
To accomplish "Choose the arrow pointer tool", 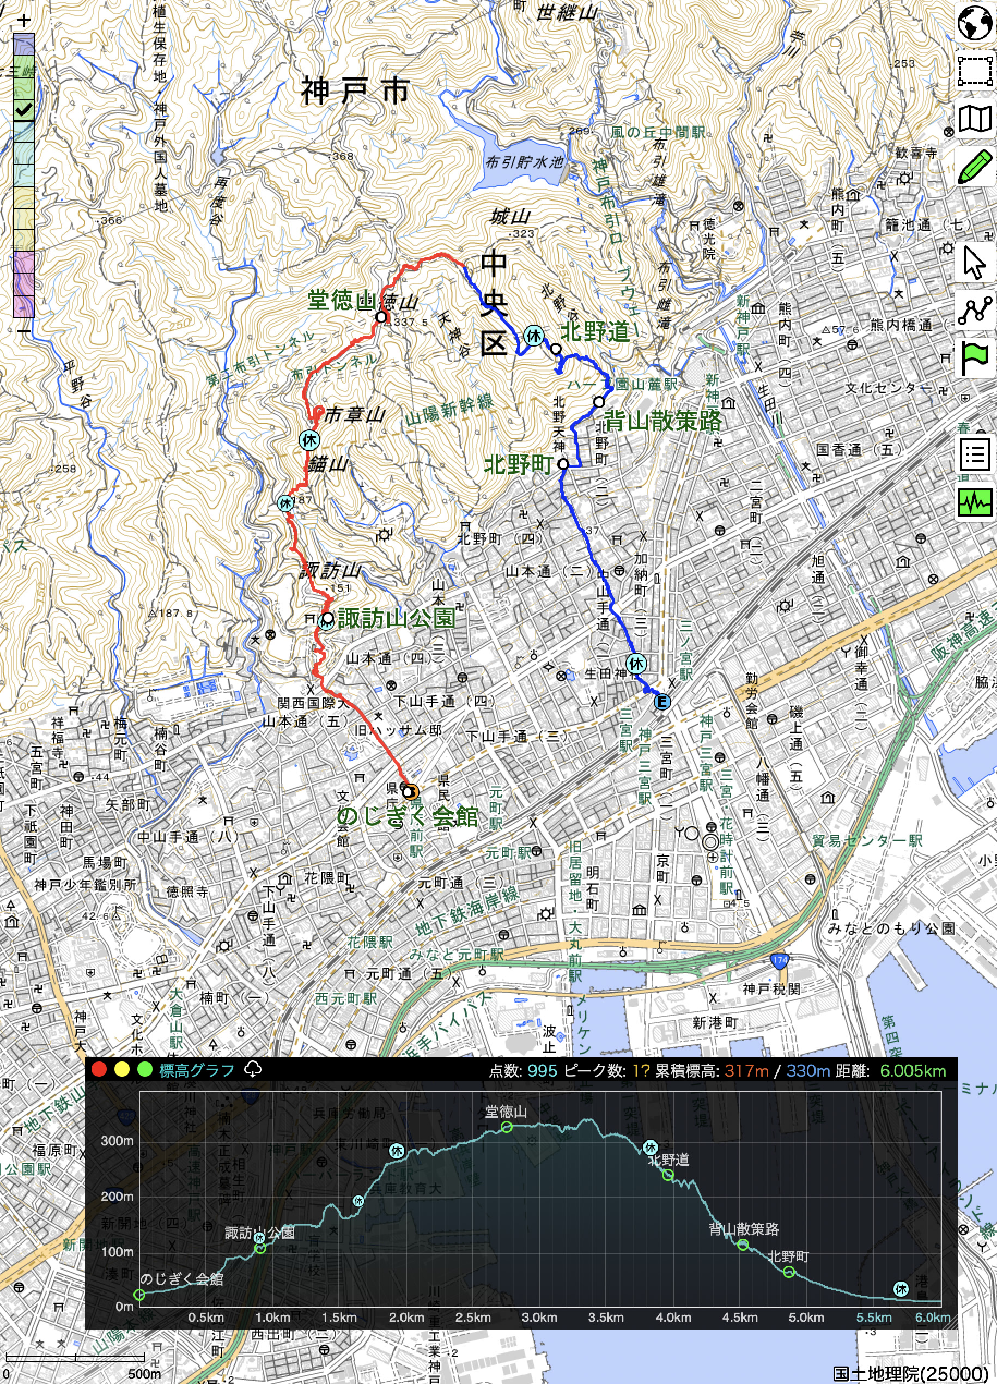I will coord(975,263).
